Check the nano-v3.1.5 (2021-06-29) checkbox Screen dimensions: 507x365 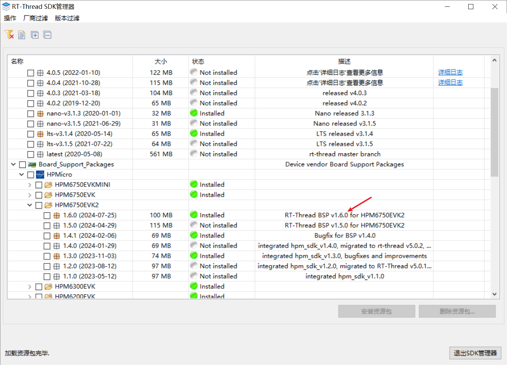click(x=31, y=124)
